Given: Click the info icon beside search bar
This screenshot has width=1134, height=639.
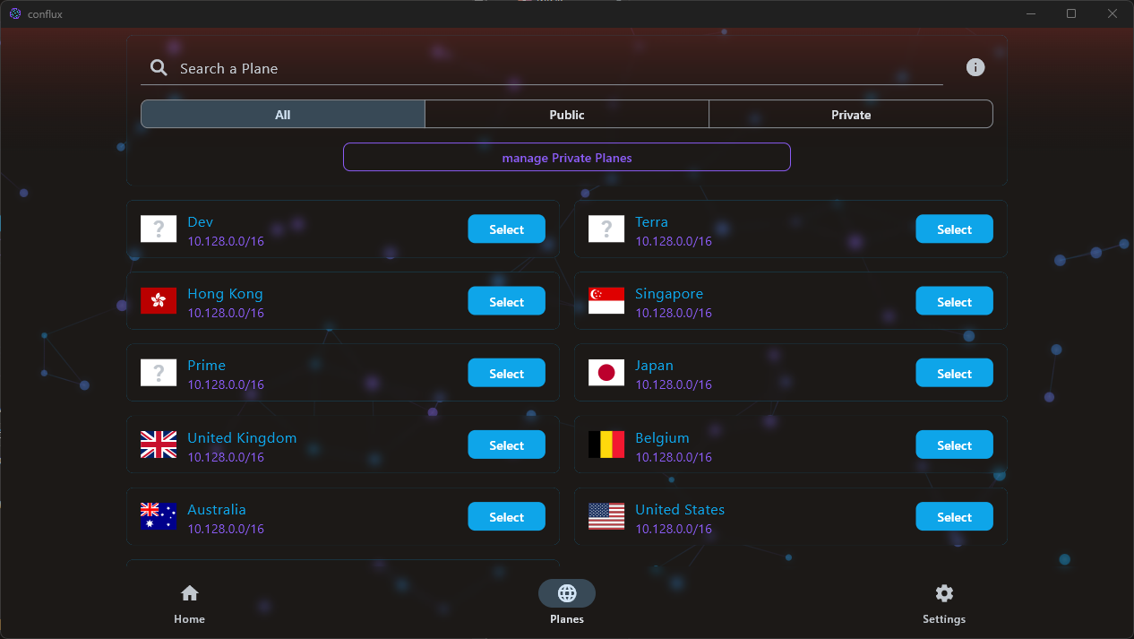Looking at the screenshot, I should [975, 67].
